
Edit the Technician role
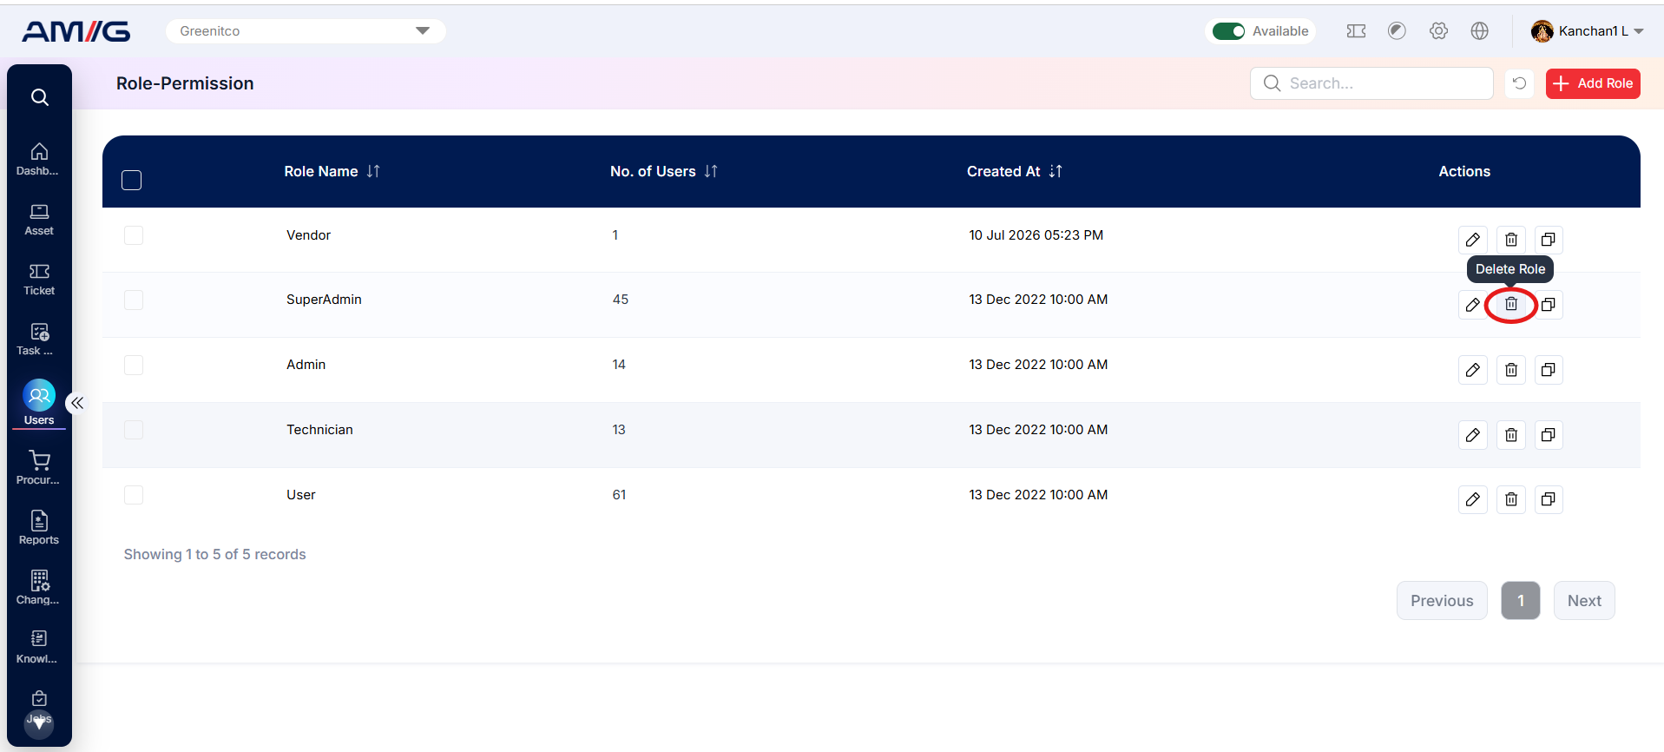(1473, 435)
